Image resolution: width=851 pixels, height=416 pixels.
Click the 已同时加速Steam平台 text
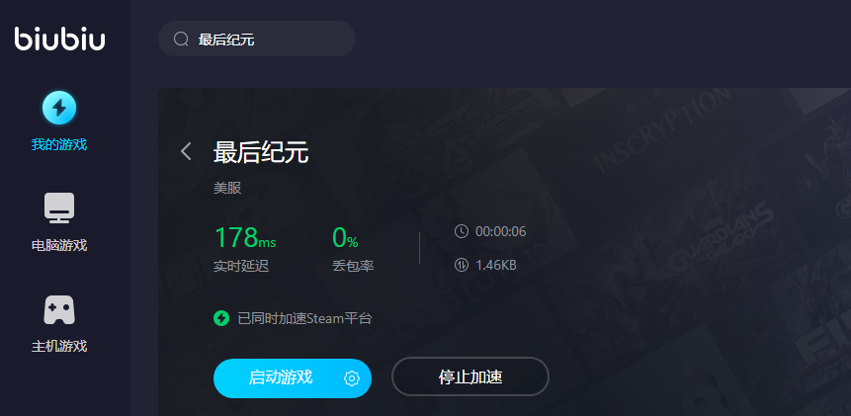305,318
